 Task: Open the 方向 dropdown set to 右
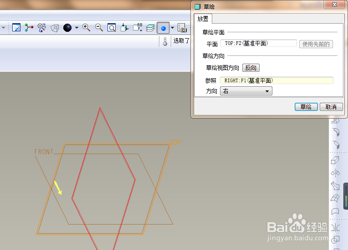point(246,91)
